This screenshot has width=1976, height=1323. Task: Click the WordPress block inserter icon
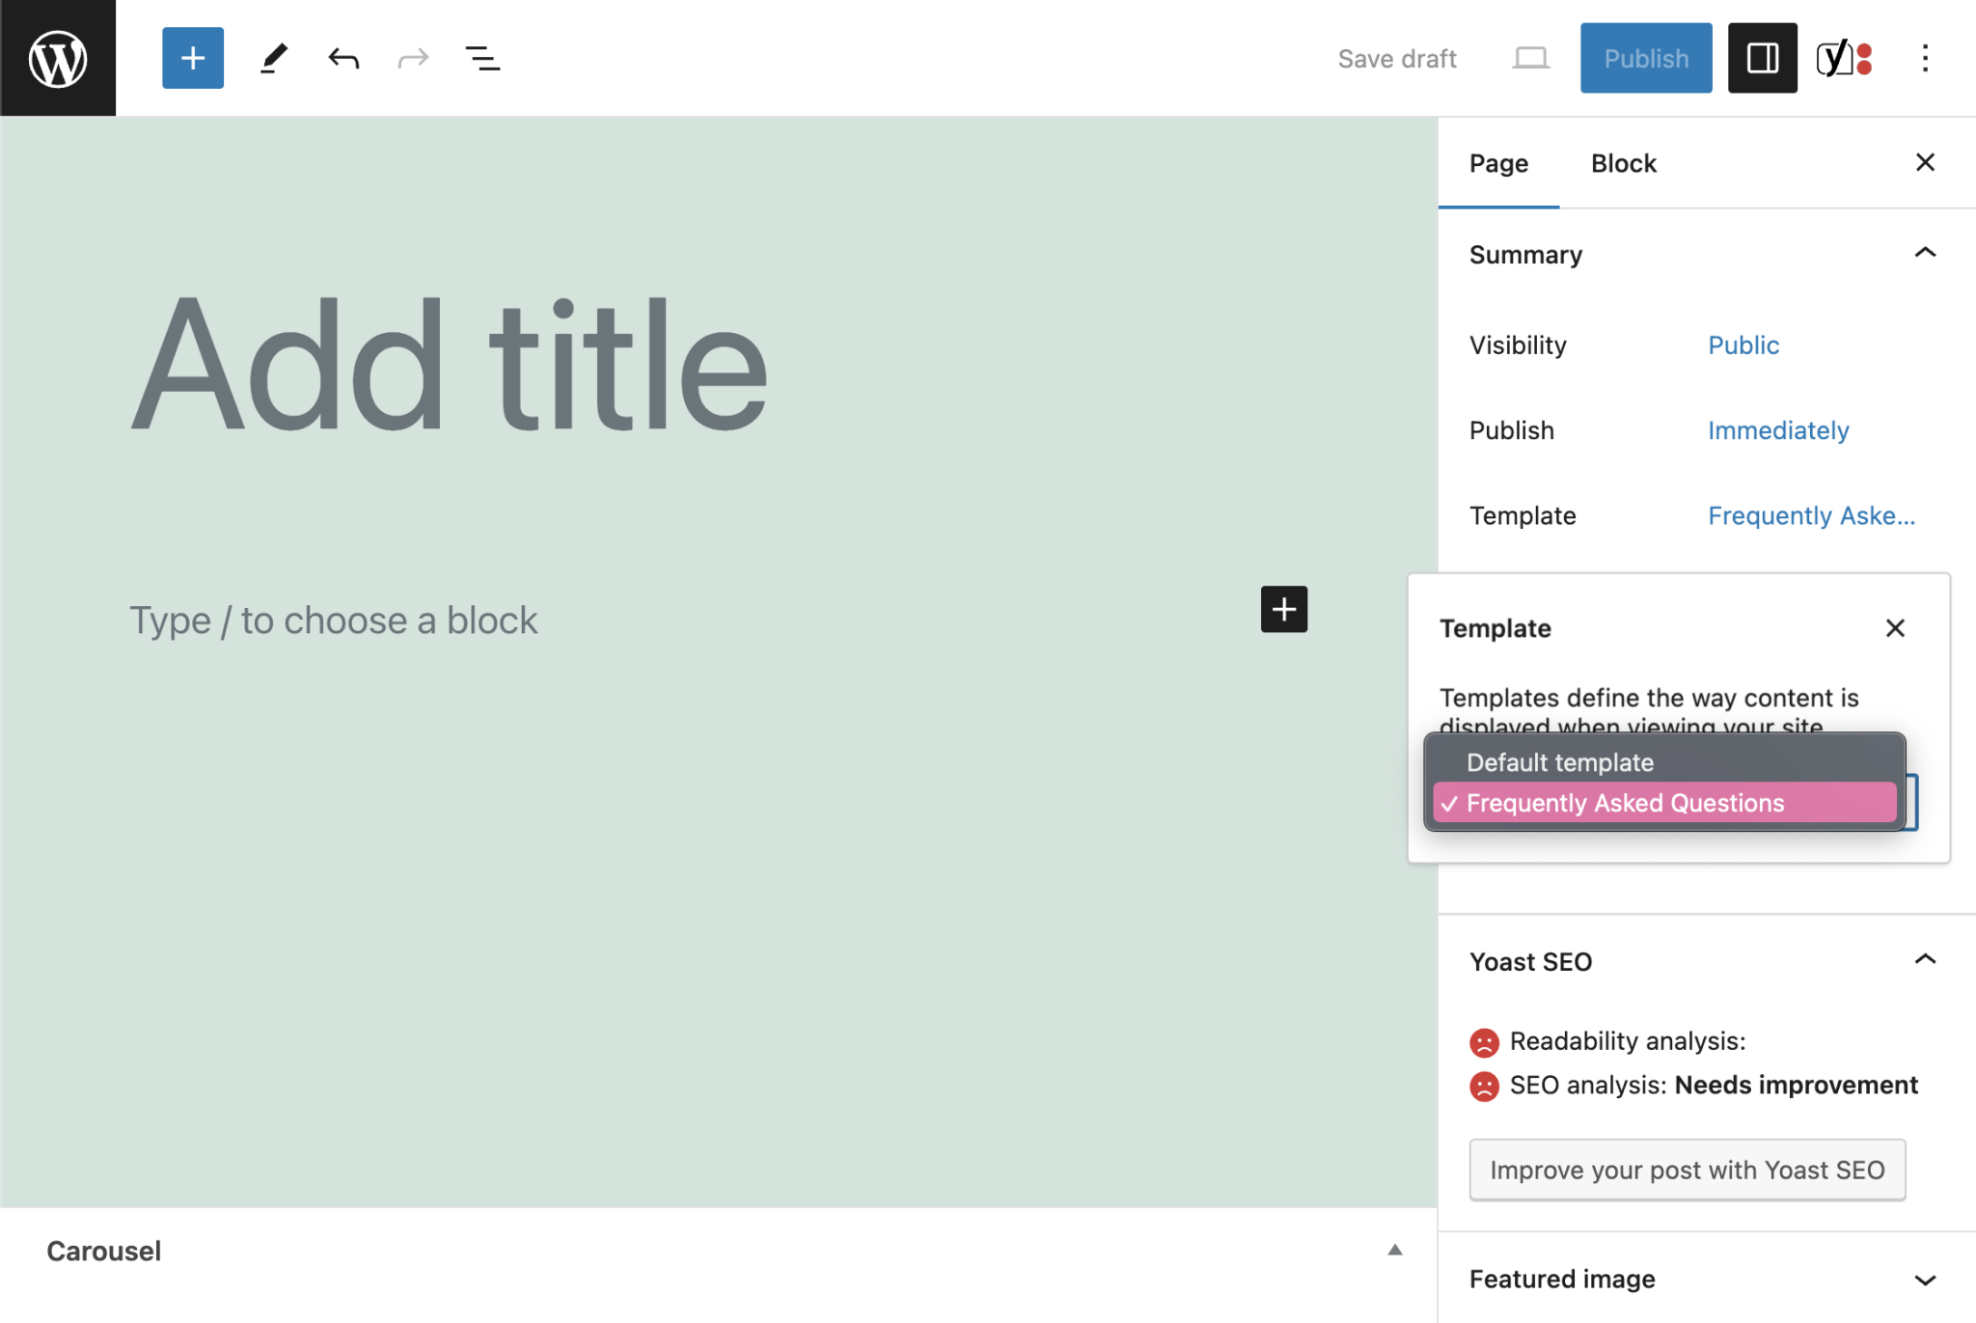(x=190, y=58)
